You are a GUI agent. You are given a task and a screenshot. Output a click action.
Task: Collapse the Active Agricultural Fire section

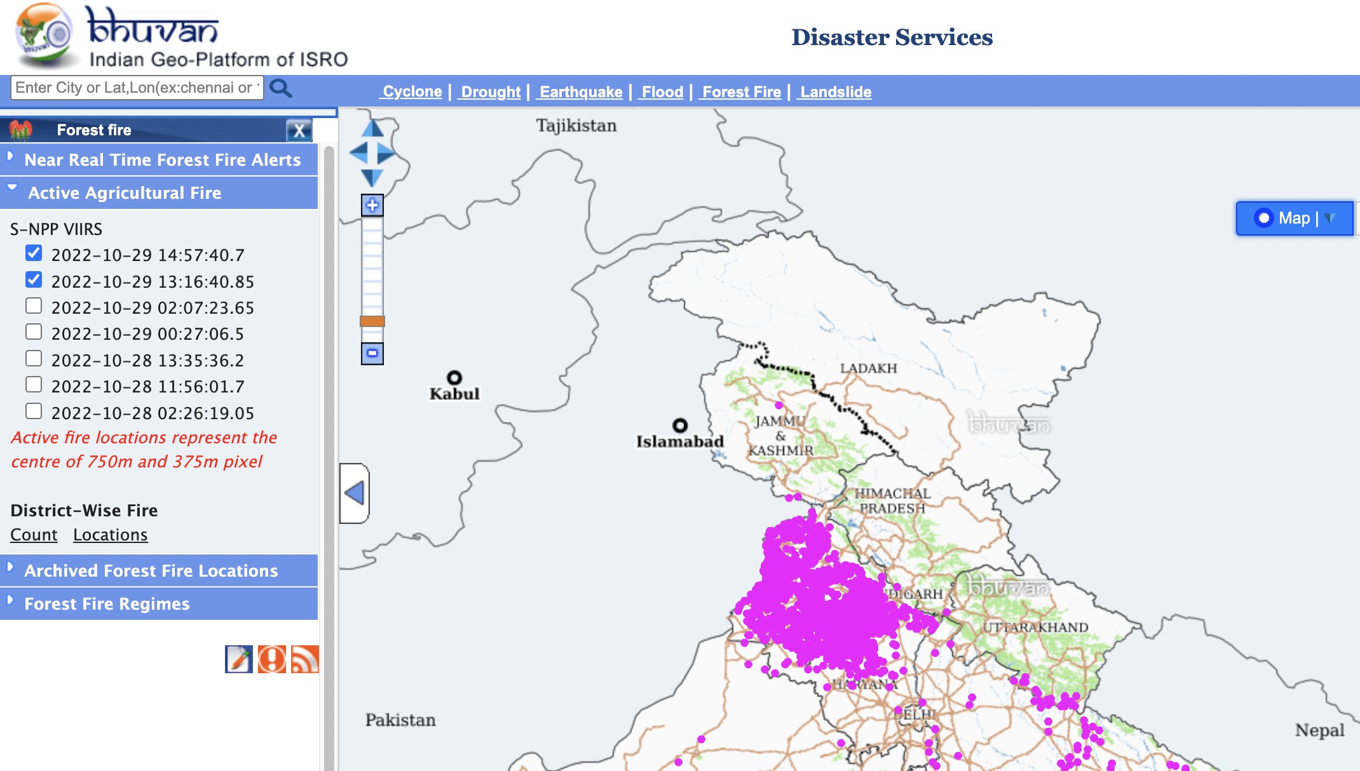click(x=159, y=192)
